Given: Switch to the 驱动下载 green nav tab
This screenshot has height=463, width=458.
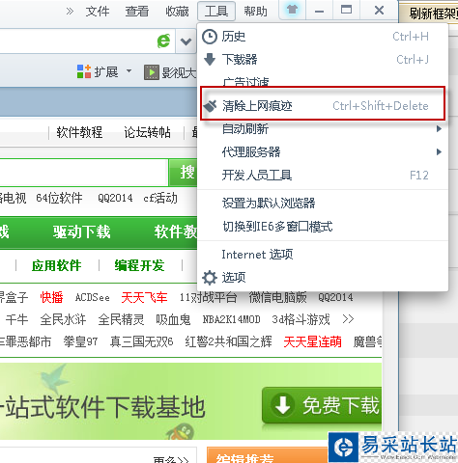Looking at the screenshot, I should [x=81, y=231].
